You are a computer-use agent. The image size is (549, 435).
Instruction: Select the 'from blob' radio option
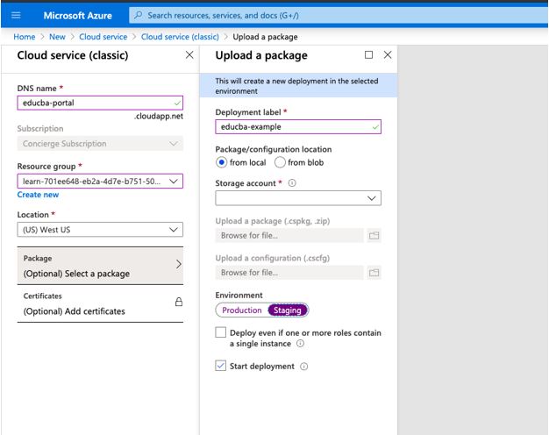coord(280,162)
